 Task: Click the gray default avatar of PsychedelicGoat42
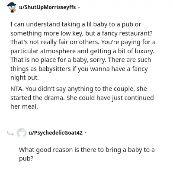coord(21,133)
